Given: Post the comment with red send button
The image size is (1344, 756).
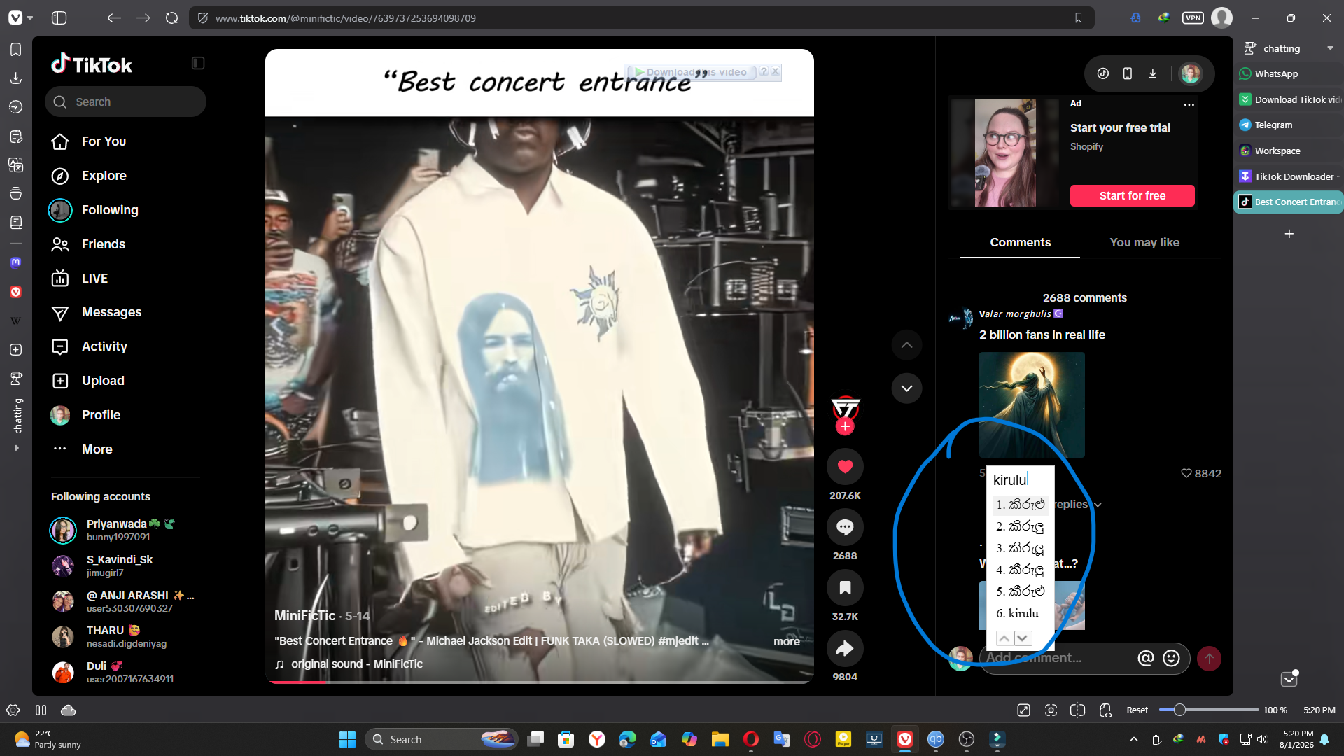Looking at the screenshot, I should coord(1209,658).
